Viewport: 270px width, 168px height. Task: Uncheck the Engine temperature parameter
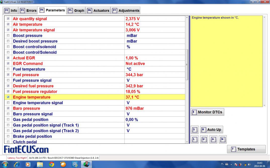[8, 97]
